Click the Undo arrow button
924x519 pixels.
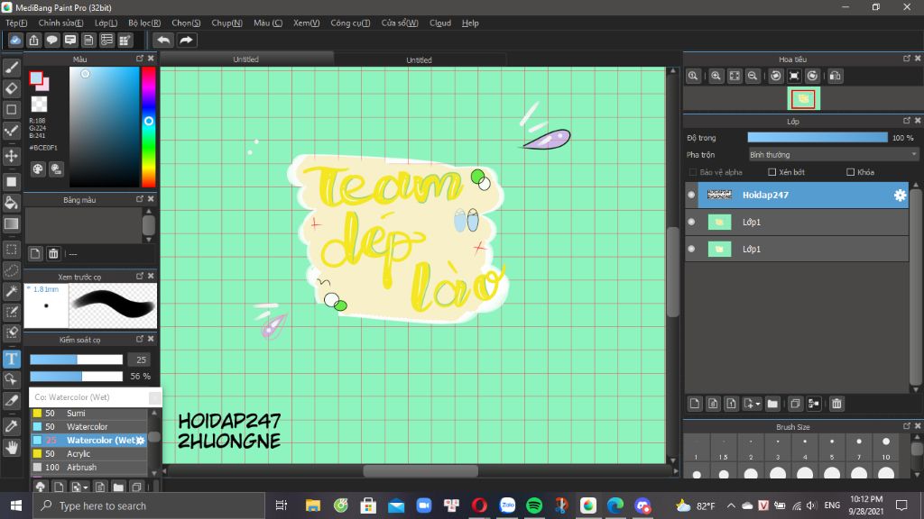coord(163,40)
